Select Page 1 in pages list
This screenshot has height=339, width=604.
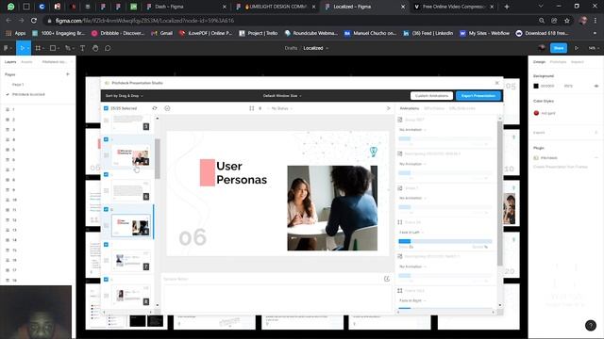(18, 84)
